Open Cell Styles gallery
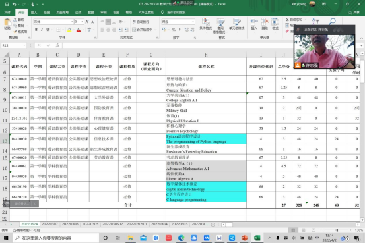Viewport: 365px width, 243px height. coord(237,24)
